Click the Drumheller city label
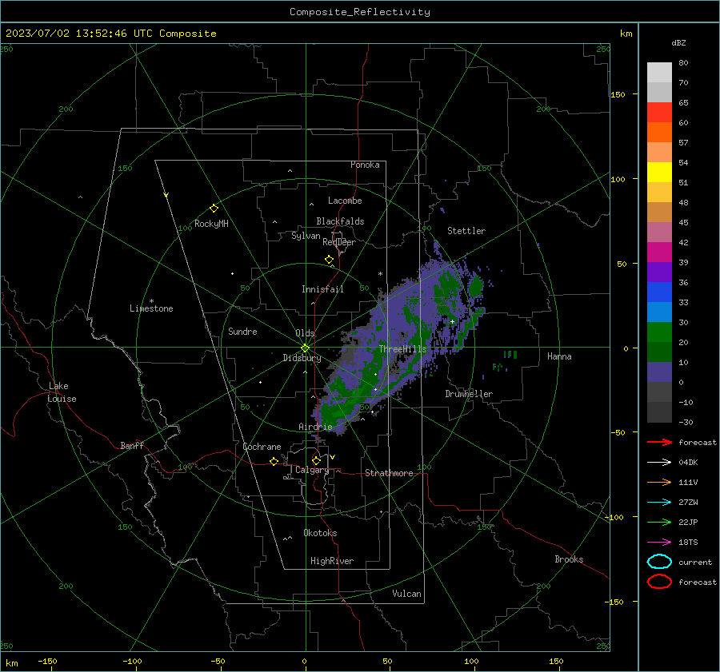This screenshot has height=672, width=720. tap(469, 394)
